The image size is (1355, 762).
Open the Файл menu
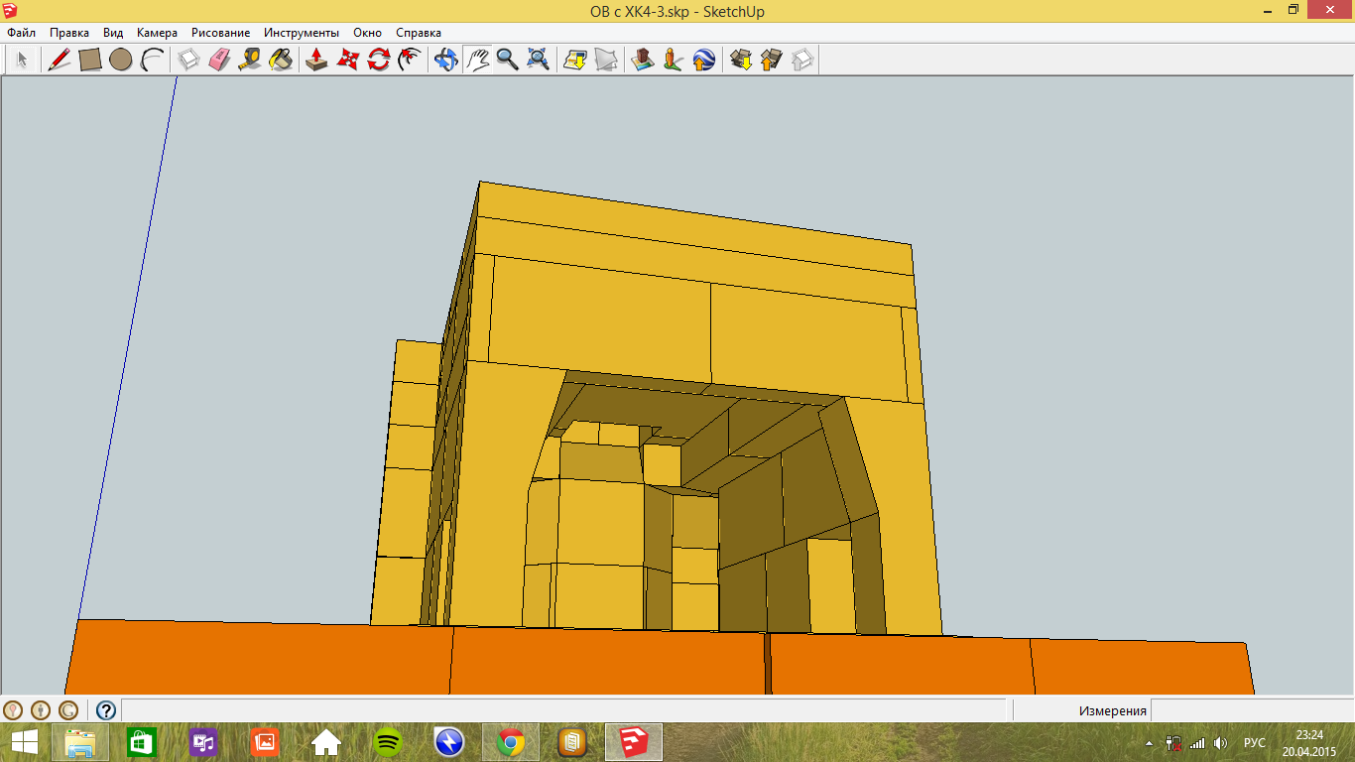tap(21, 33)
